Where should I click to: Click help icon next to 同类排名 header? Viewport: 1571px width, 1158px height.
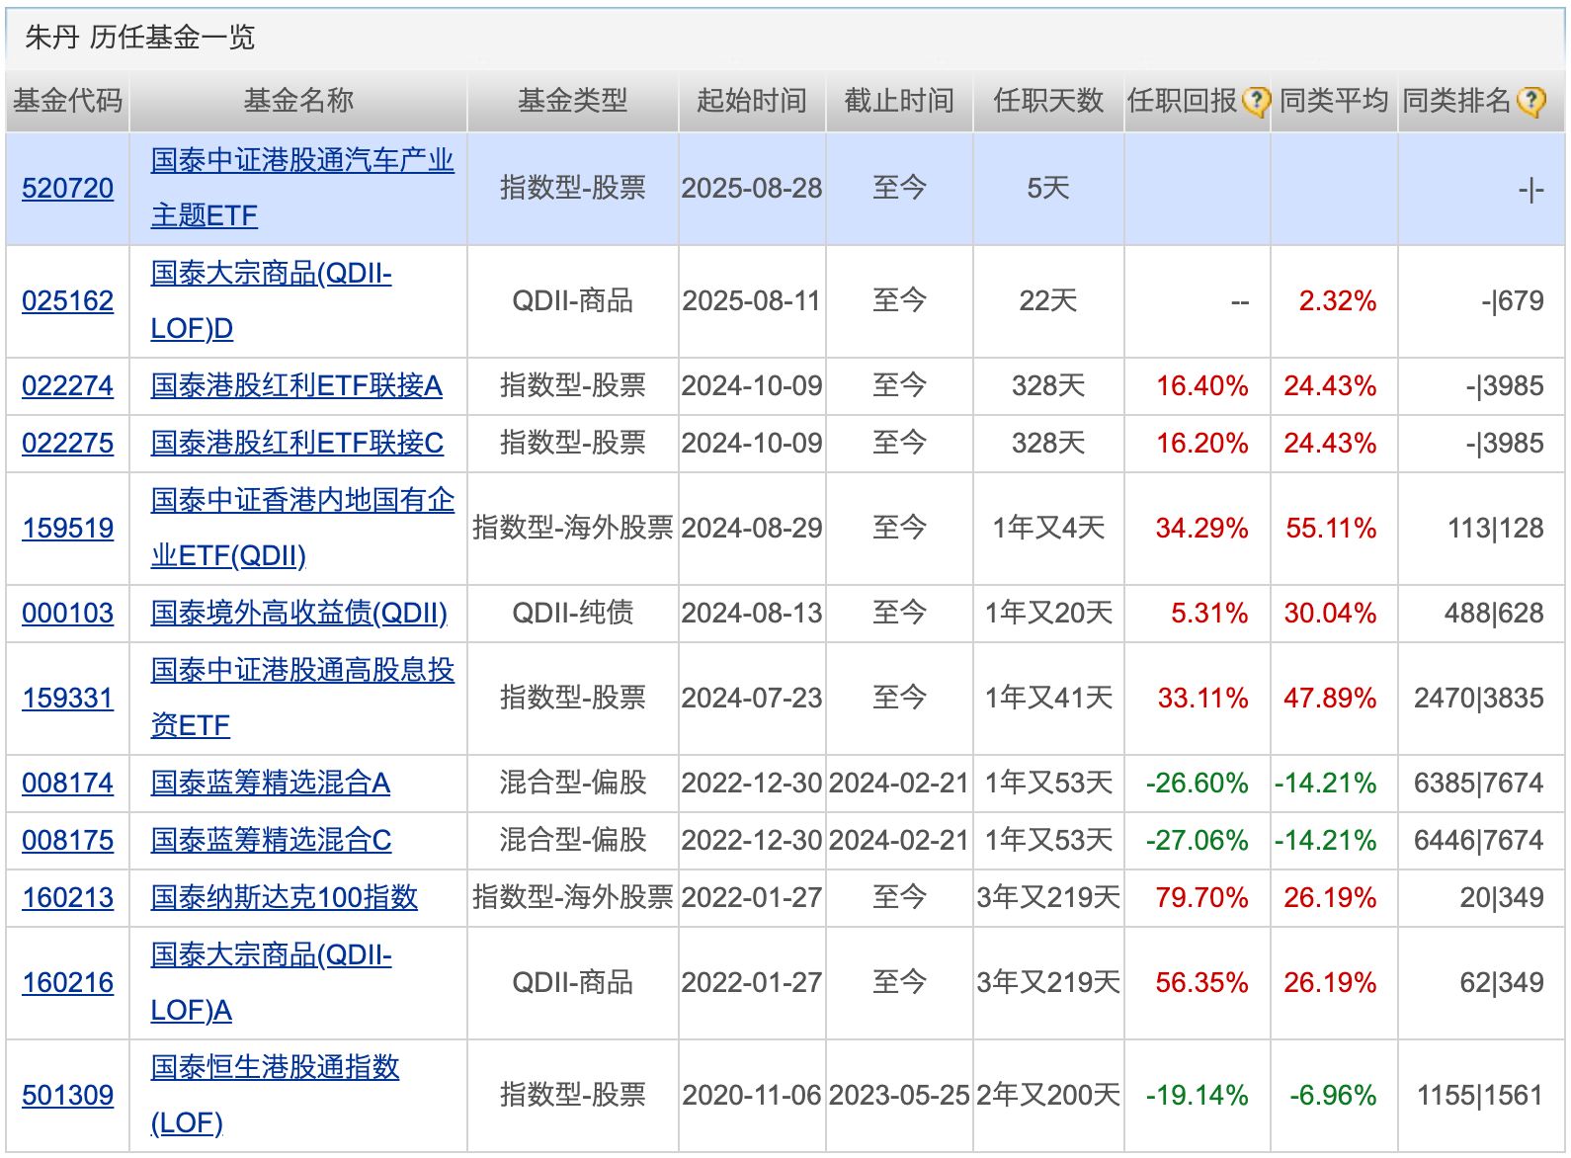click(1530, 101)
